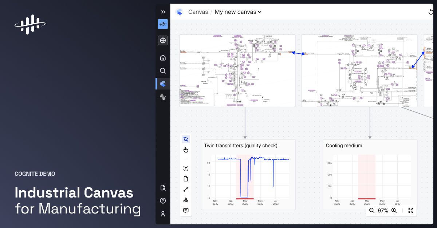Click red marker on Cooling medium timeline
Image resolution: width=437 pixels, height=228 pixels.
click(x=367, y=199)
